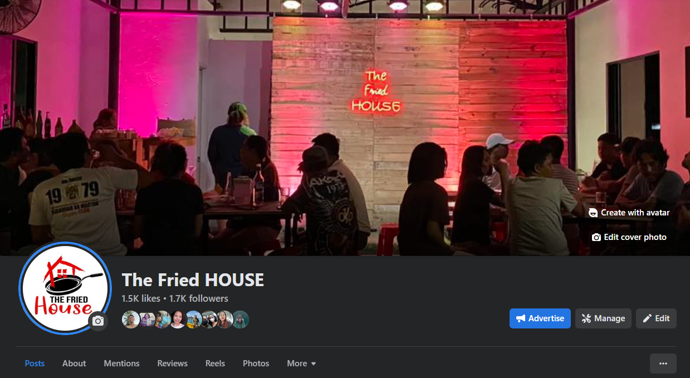Viewport: 690px width, 378px height.
Task: Click the tools icon on Manage button
Action: coord(586,318)
